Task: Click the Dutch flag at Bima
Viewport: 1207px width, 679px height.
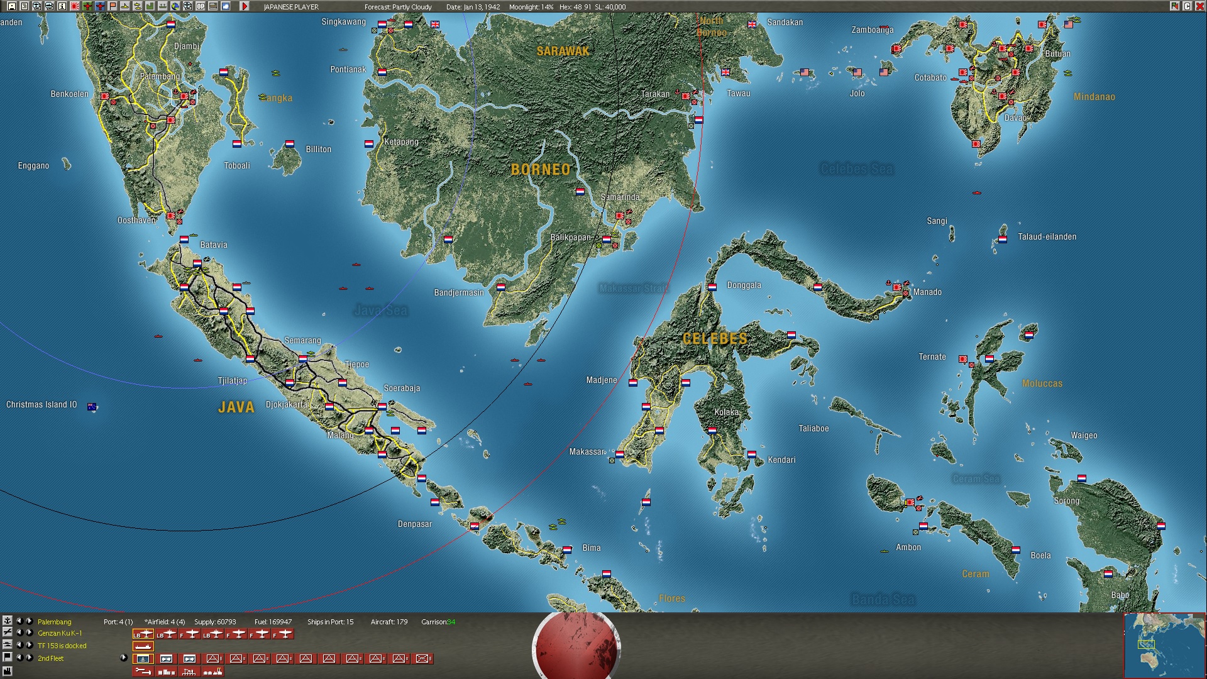Action: 567,549
